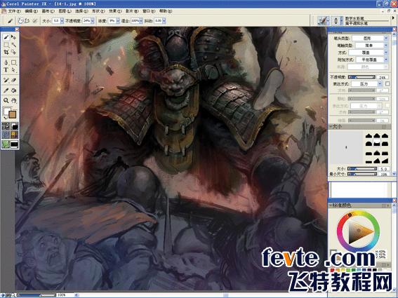Open the 表达方式 压力 expression dropdown
This screenshot has width=398, height=298.
coord(367,83)
